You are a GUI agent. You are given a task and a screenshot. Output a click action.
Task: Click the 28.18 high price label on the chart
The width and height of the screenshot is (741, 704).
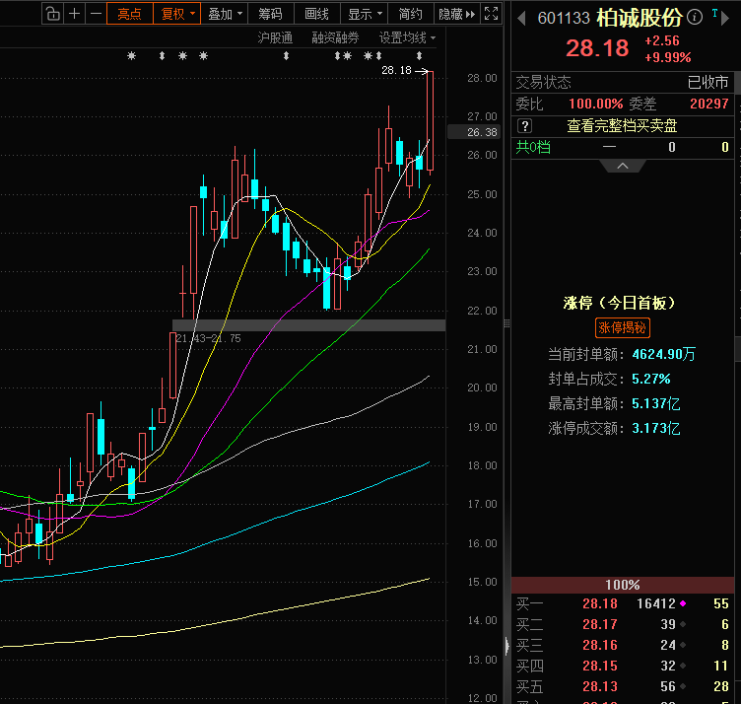click(396, 70)
